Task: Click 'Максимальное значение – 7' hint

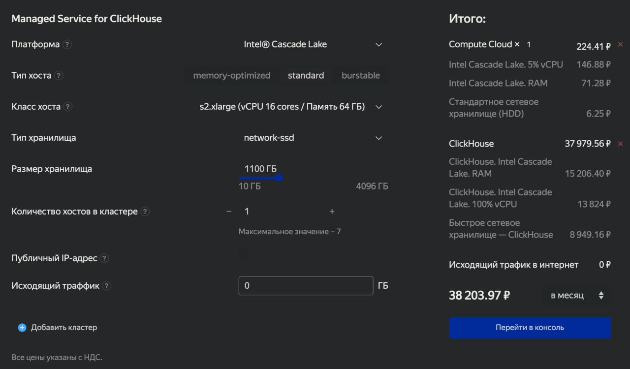Action: [x=290, y=232]
